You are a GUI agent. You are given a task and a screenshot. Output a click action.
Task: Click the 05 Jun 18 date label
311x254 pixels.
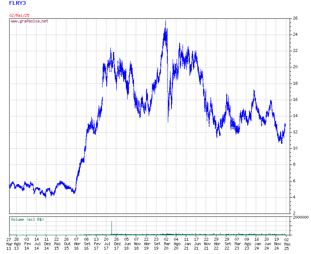coord(127,244)
